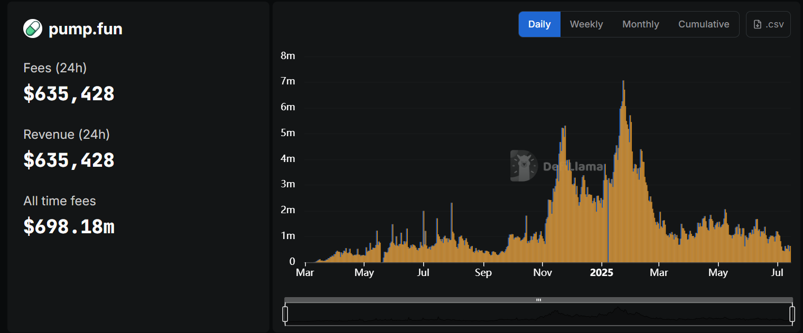
Task: Show the Cumulative chart view
Action: point(704,24)
